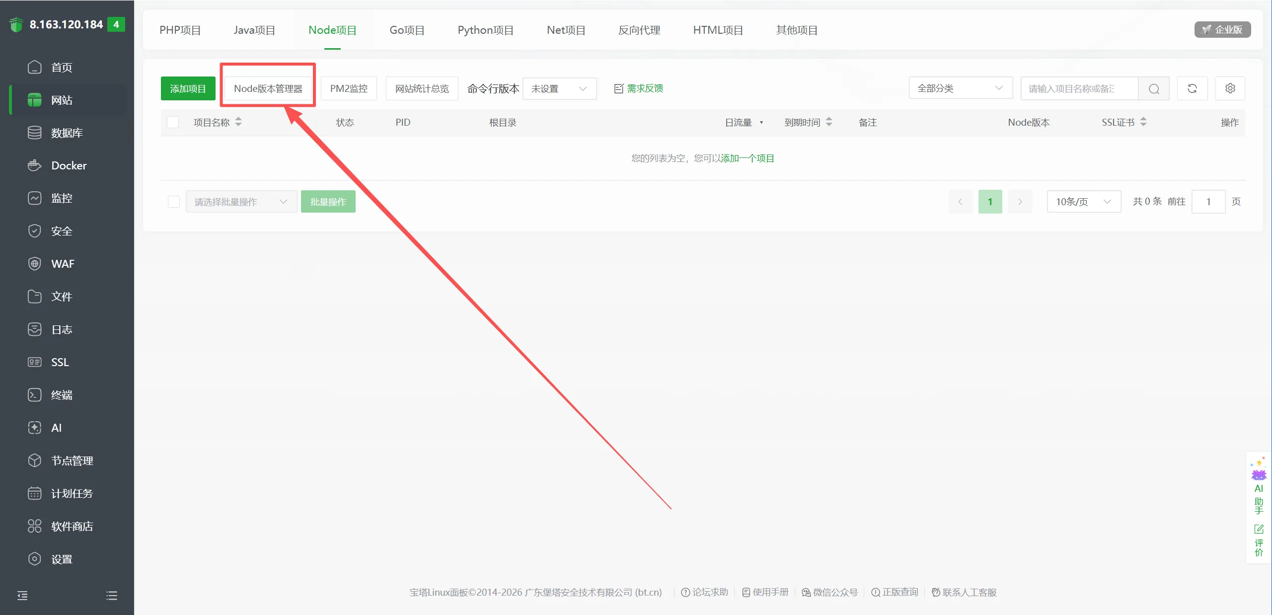Open the WAF globe icon
Image resolution: width=1272 pixels, height=615 pixels.
[34, 264]
